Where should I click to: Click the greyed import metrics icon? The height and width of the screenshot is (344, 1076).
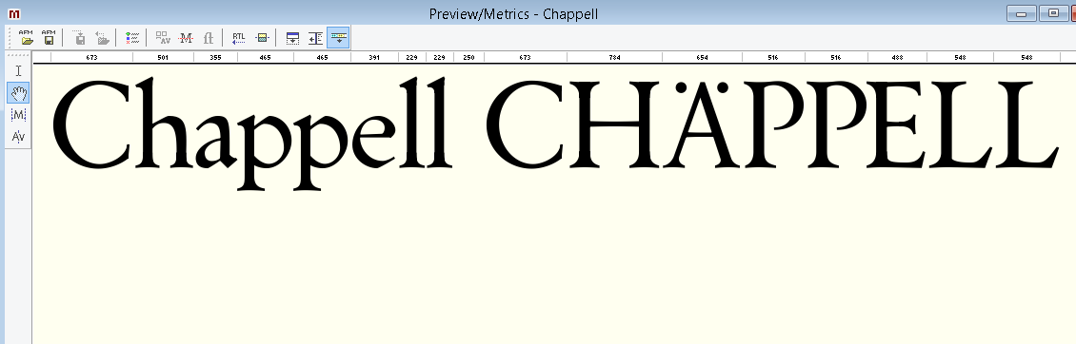80,37
